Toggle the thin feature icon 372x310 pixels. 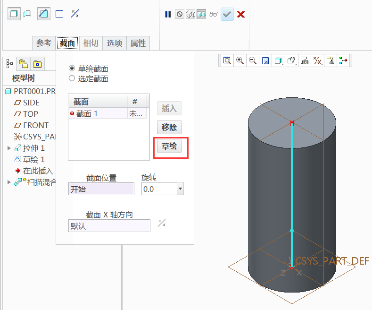59,14
